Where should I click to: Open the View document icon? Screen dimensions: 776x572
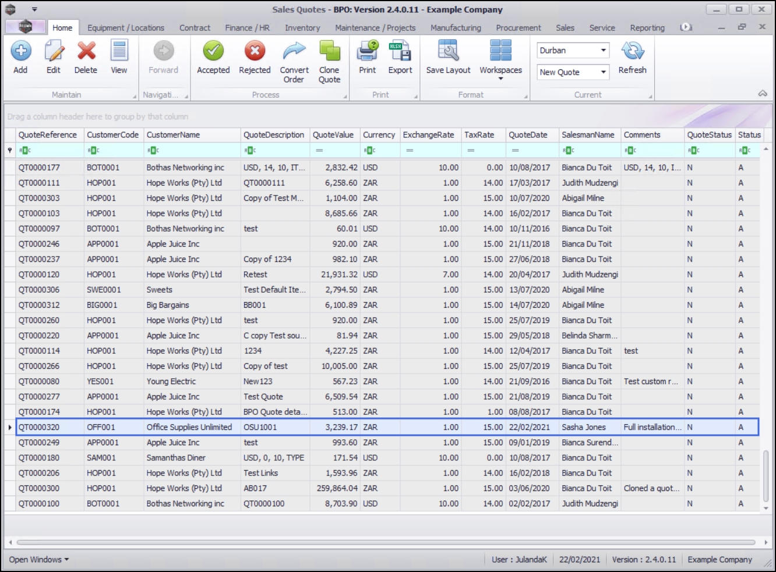tap(119, 51)
